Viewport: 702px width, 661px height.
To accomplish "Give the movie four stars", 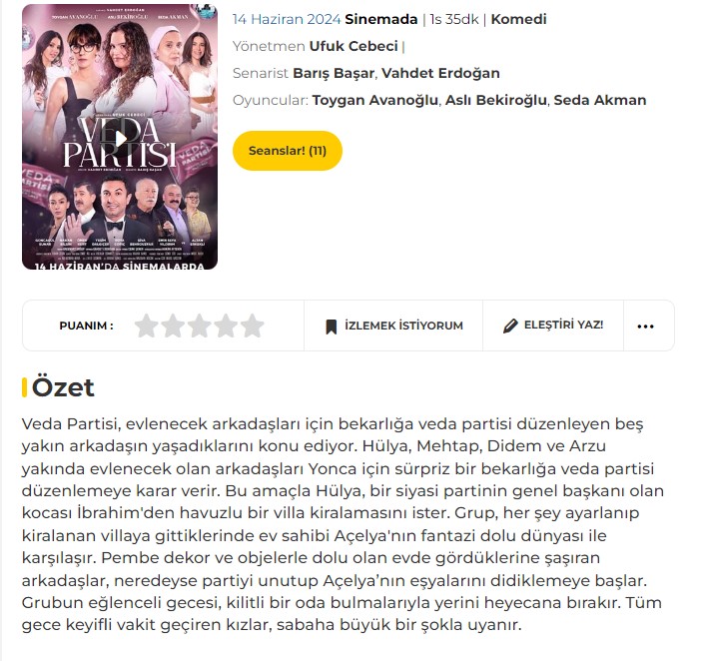I will (x=226, y=326).
